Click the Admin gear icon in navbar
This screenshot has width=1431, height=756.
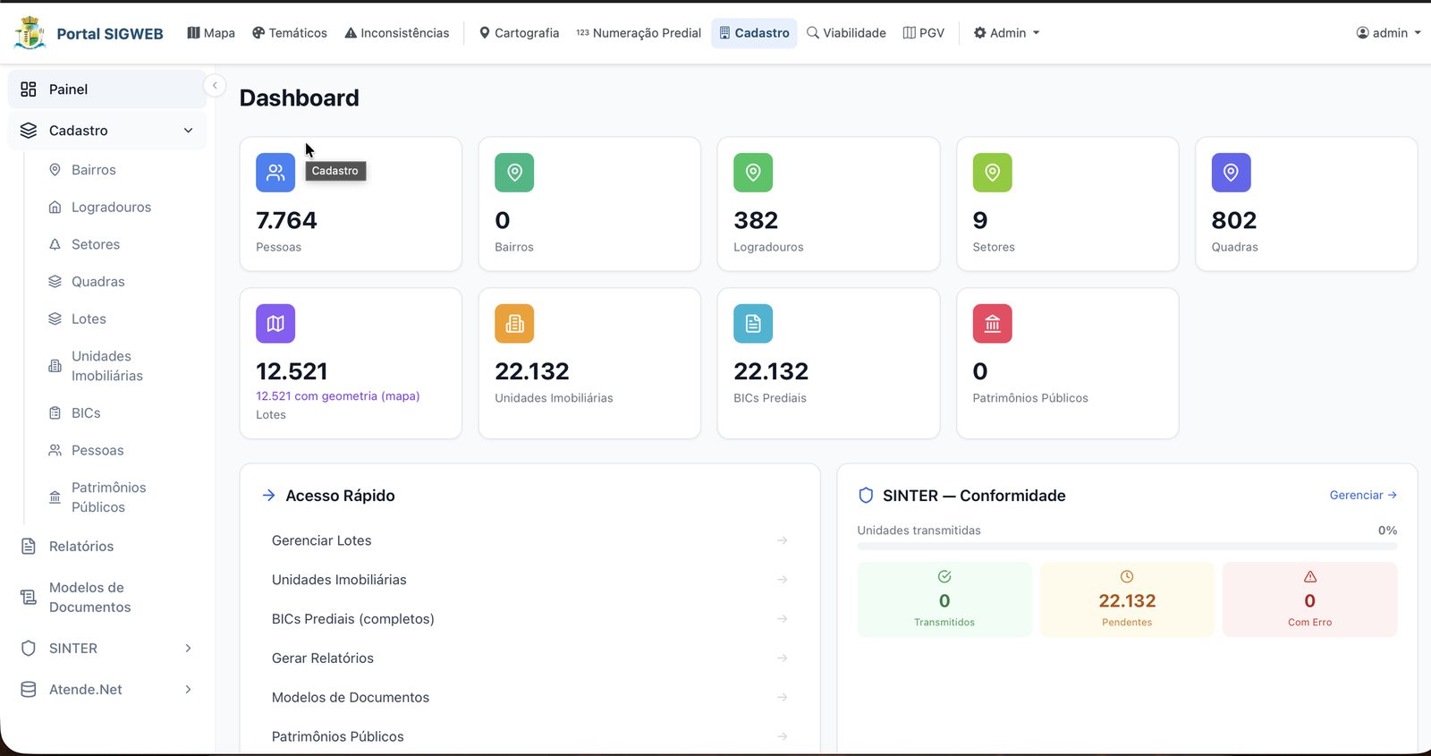pos(980,33)
